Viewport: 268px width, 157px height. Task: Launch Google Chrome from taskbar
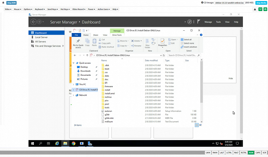tap(74, 143)
